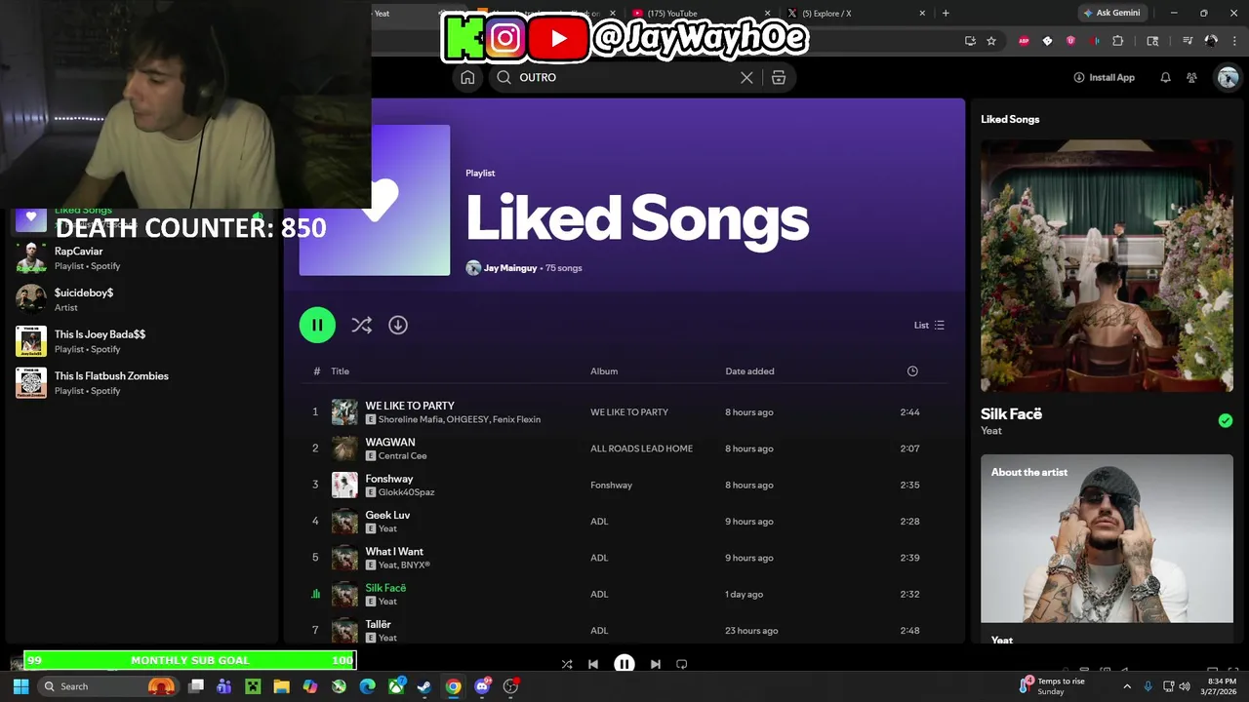Viewport: 1249px width, 702px height.
Task: Open Windows Start menu
Action: point(20,686)
